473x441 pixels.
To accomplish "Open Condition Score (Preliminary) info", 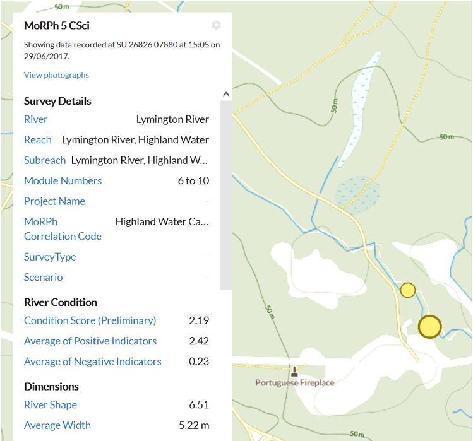I will 90,320.
